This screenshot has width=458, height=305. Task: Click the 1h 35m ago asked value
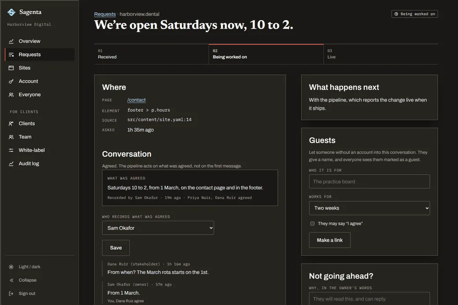(x=140, y=130)
